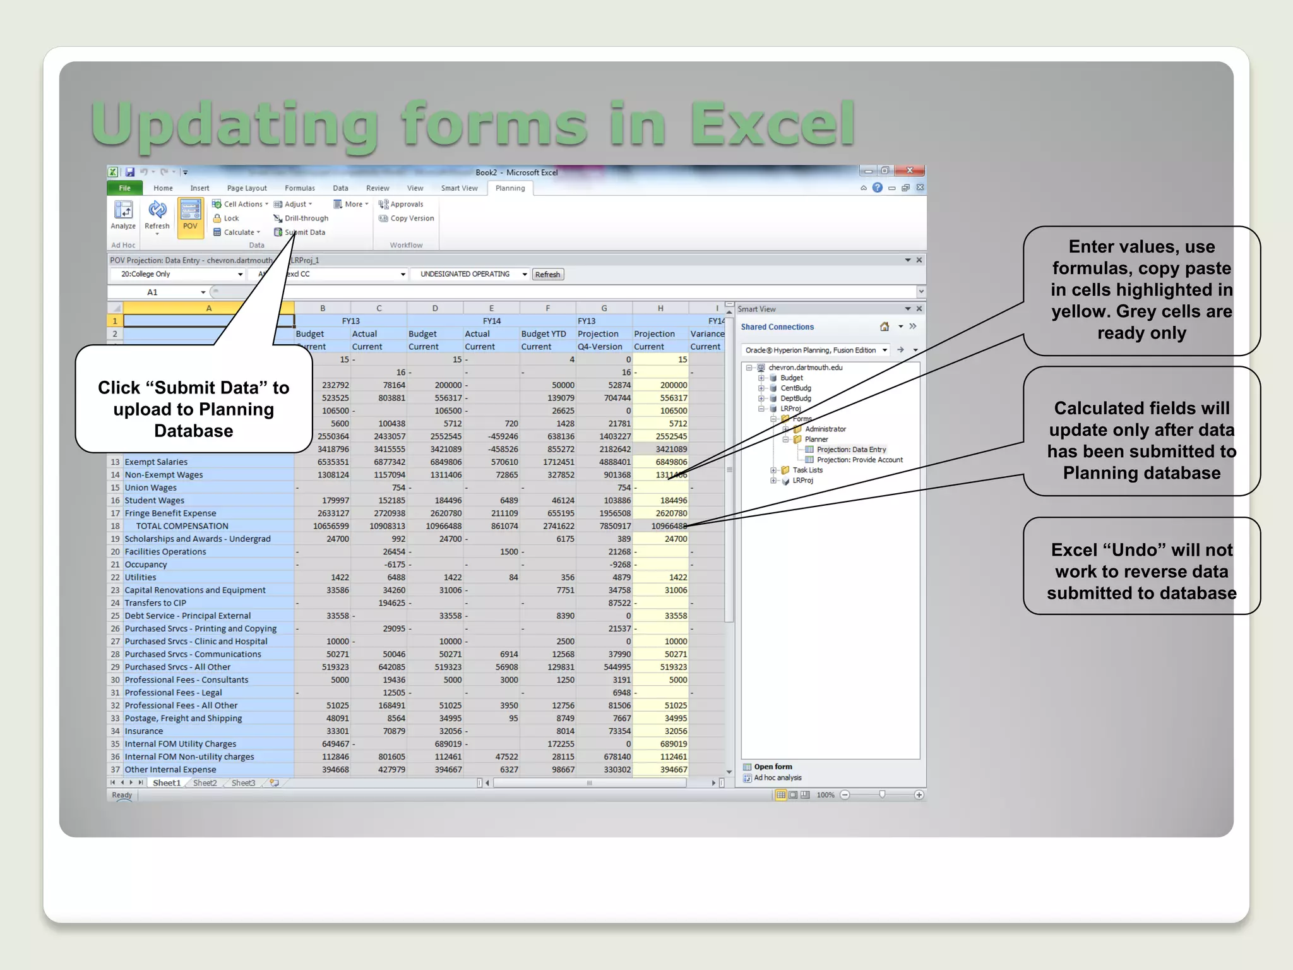Close the Smart View pane
Image resolution: width=1293 pixels, height=970 pixels.
tap(919, 309)
